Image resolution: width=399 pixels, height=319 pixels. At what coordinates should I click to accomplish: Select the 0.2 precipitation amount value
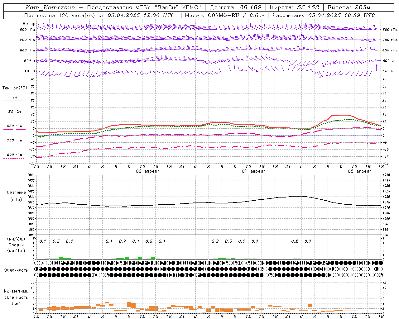click(295, 241)
